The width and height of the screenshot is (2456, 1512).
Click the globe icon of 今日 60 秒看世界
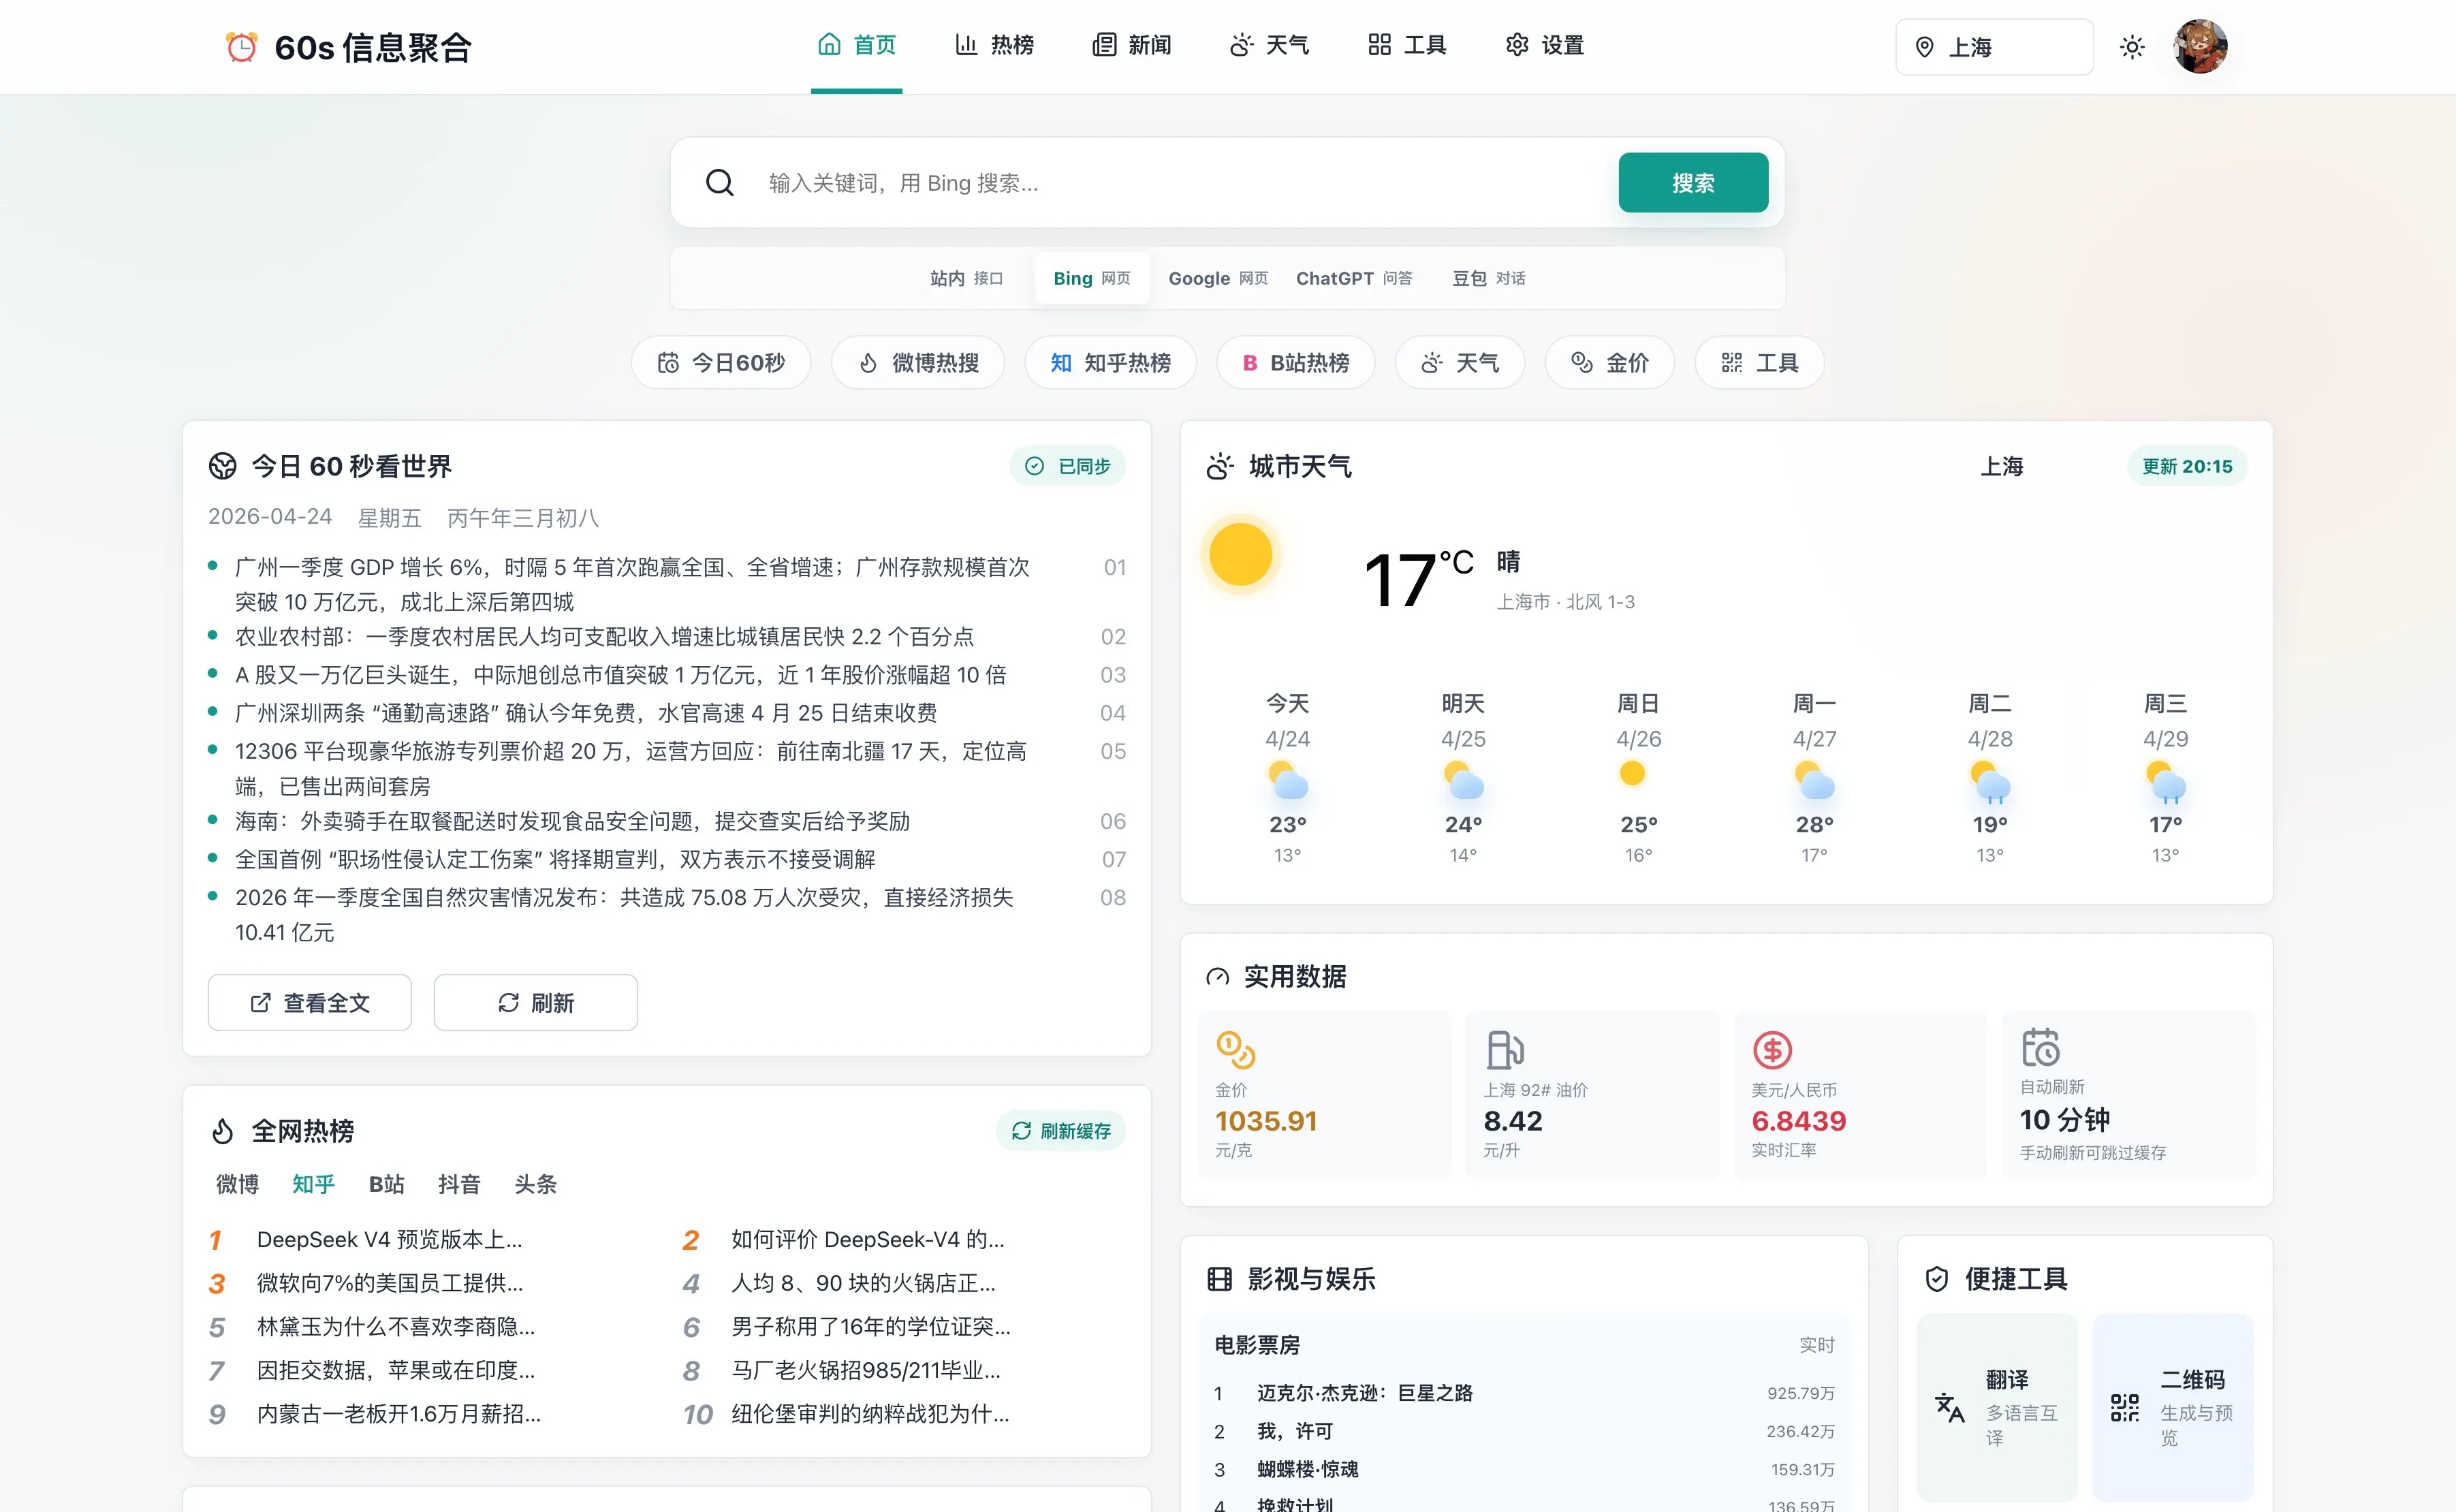click(222, 466)
